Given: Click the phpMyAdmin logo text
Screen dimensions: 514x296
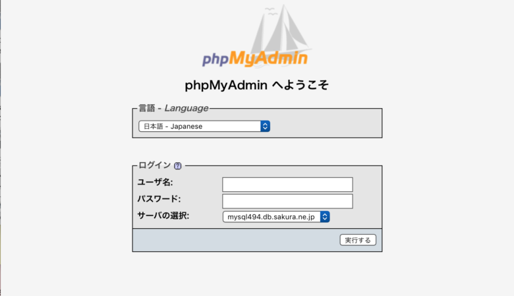Looking at the screenshot, I should pos(255,59).
